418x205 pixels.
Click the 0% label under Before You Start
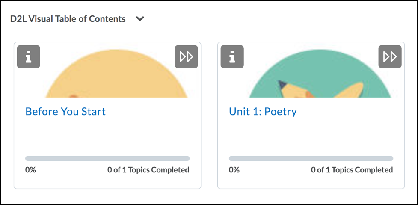click(31, 170)
